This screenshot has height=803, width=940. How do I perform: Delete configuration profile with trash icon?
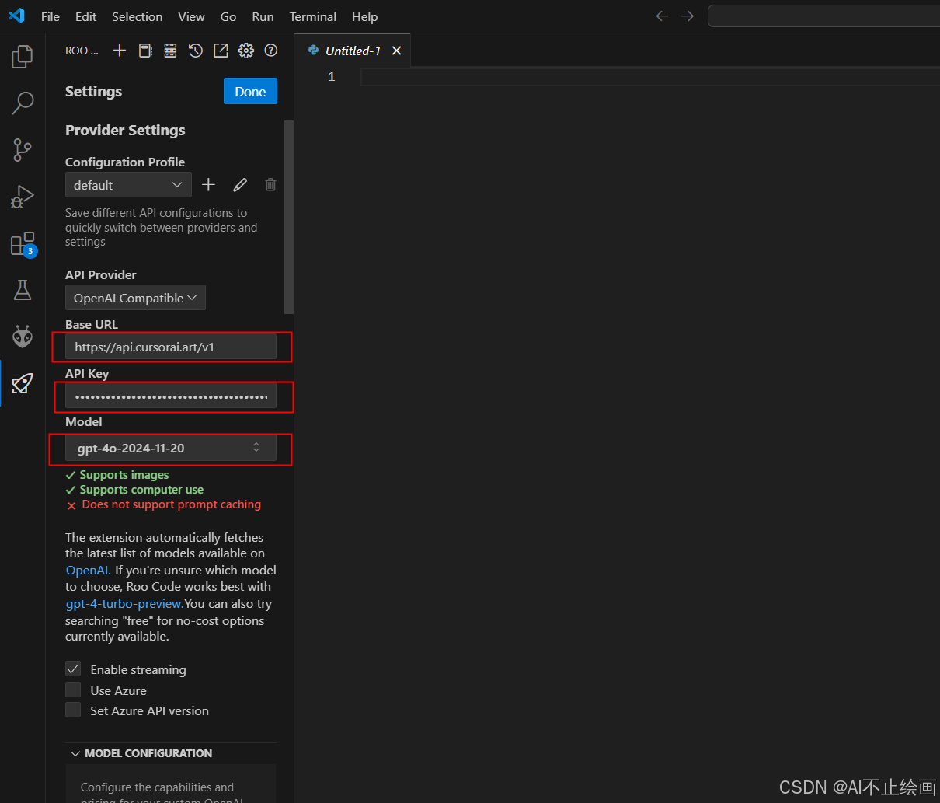[270, 184]
